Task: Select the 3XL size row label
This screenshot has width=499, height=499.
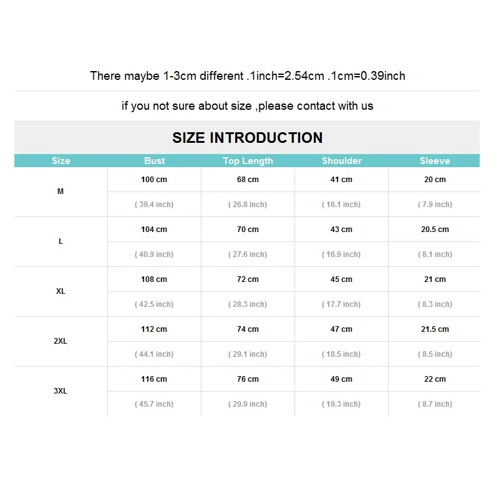Action: click(61, 391)
